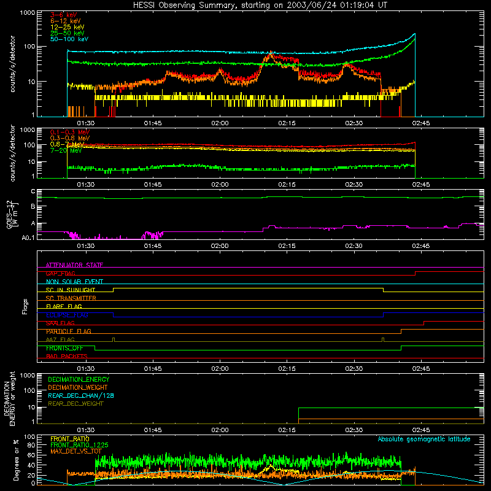The width and height of the screenshot is (491, 491).
Task: Click the A0.1 tick label
Action: [x=28, y=238]
